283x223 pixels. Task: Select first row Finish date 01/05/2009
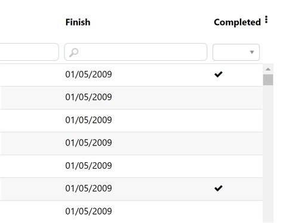pos(88,75)
